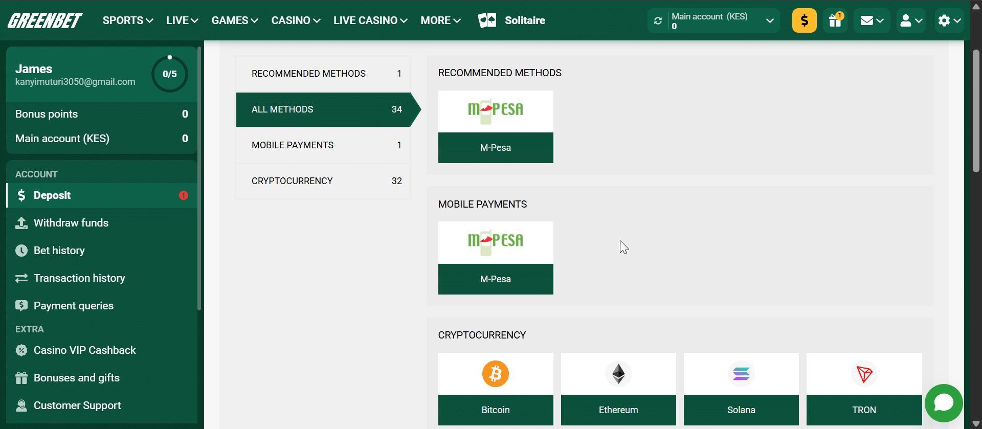Screen dimensions: 982x429
Task: Expand the settings dropdown chevron
Action: [957, 21]
